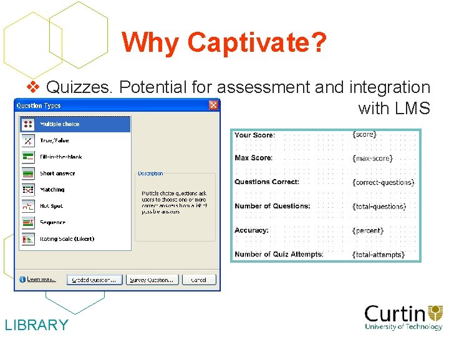The width and height of the screenshot is (449, 337).
Task: Click the {total-questions} placeholder
Action: pos(379,207)
